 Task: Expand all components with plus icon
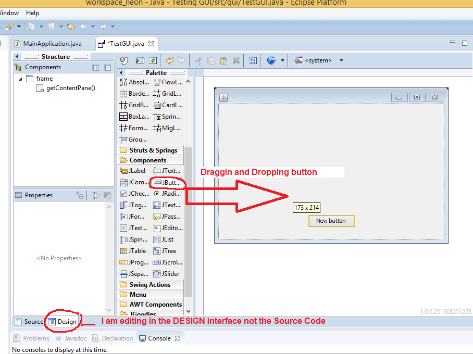(96, 68)
